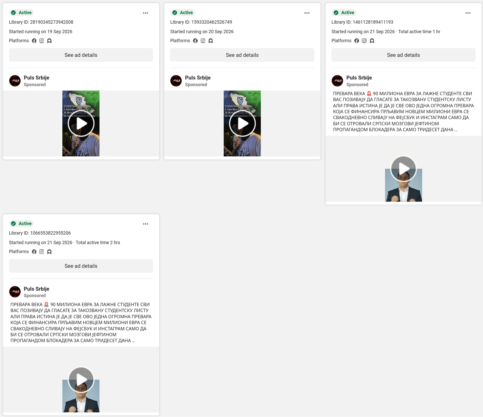This screenshot has width=483, height=417.
Task: Click Instagram icon on ad 1066553822955206
Action: click(41, 252)
